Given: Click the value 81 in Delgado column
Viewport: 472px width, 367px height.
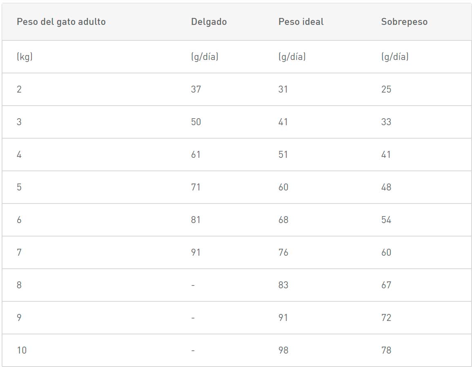Looking at the screenshot, I should [x=196, y=220].
